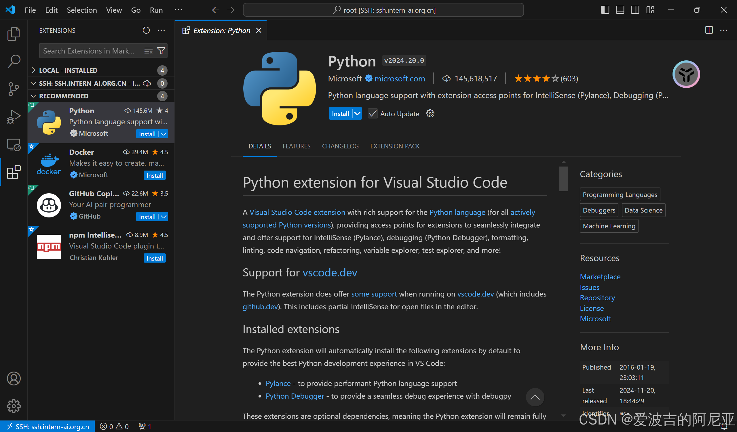Click the extension settings gear beside Auto Update
The image size is (737, 432).
point(430,114)
